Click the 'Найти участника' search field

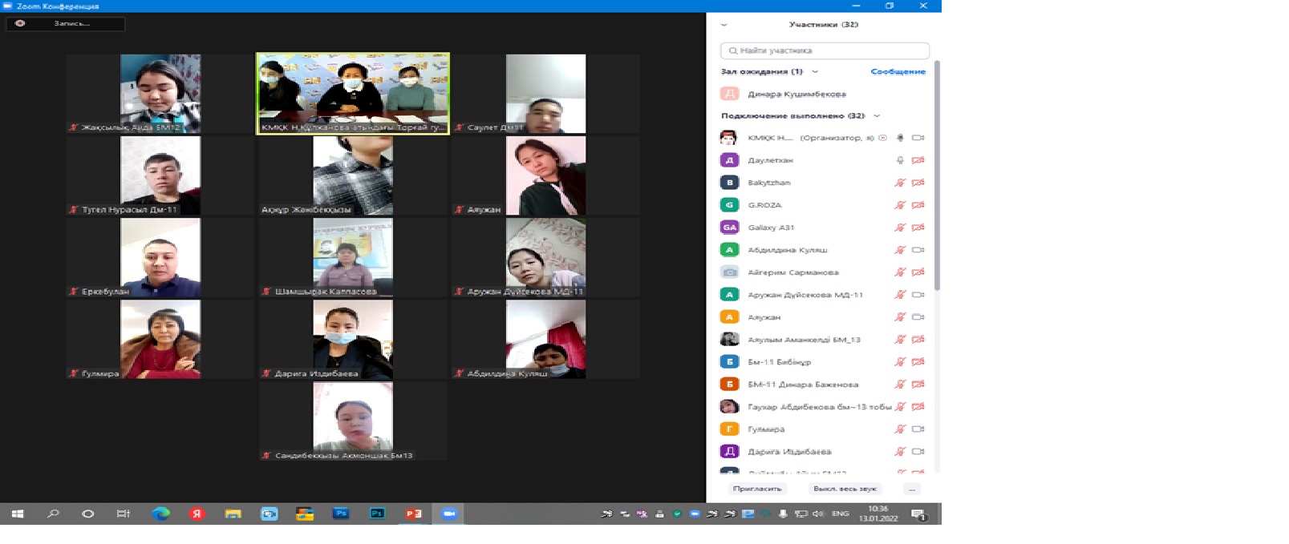pos(825,50)
